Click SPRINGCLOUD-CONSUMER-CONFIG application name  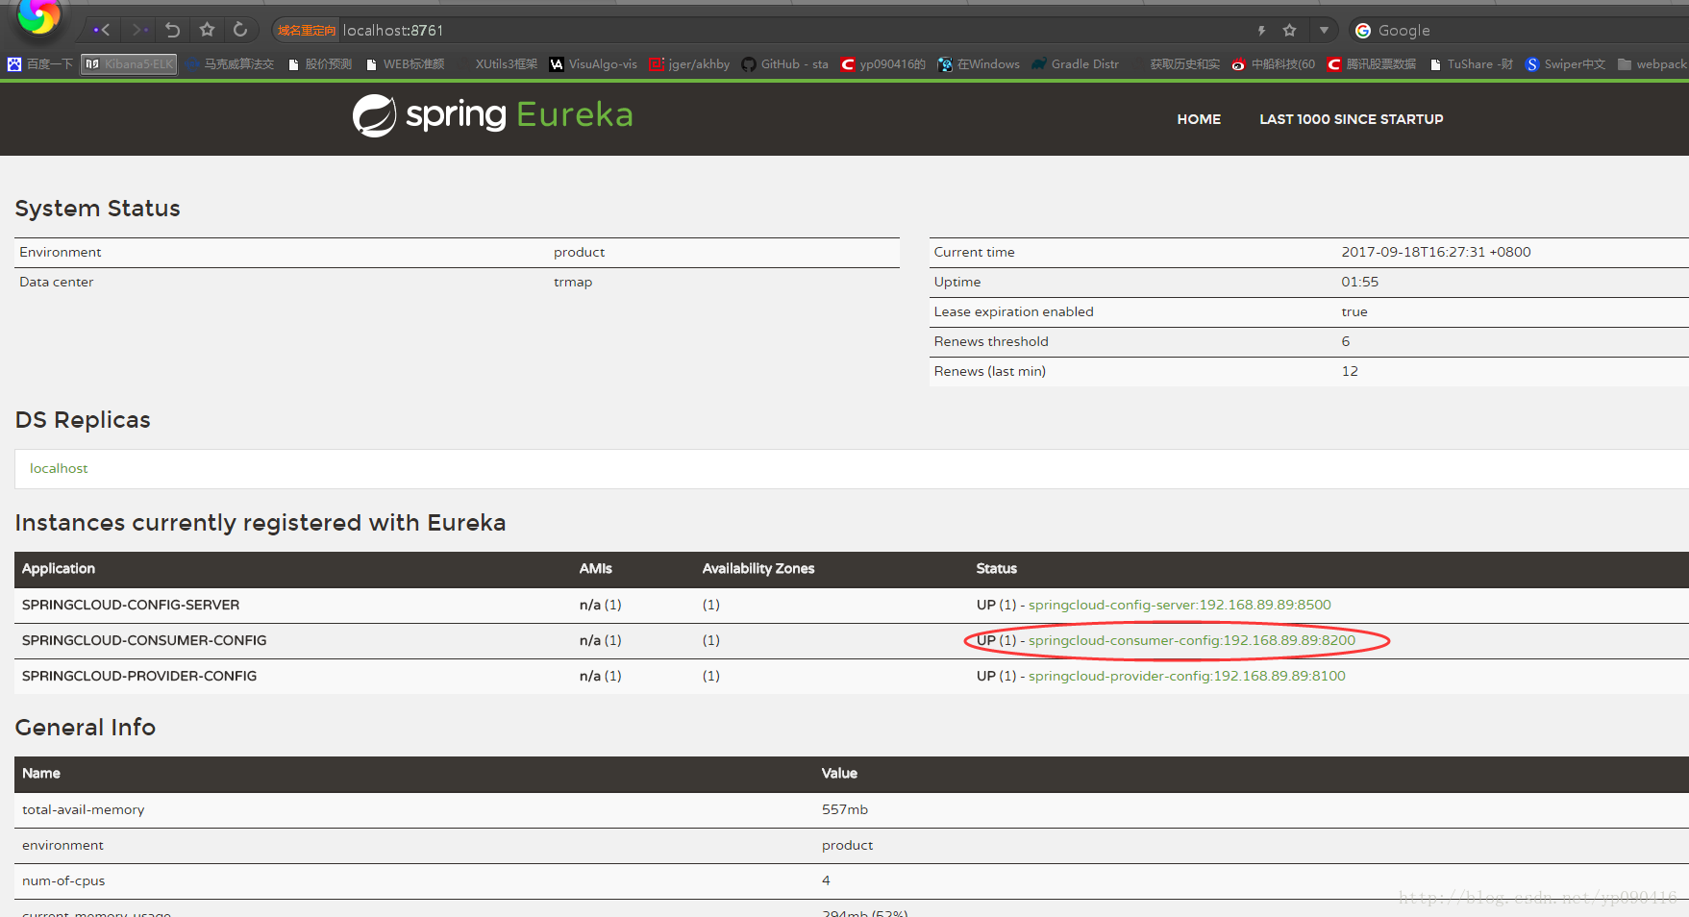tap(144, 640)
